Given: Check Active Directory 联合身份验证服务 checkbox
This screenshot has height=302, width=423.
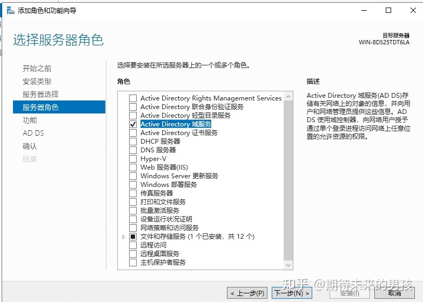Looking at the screenshot, I should pos(133,107).
